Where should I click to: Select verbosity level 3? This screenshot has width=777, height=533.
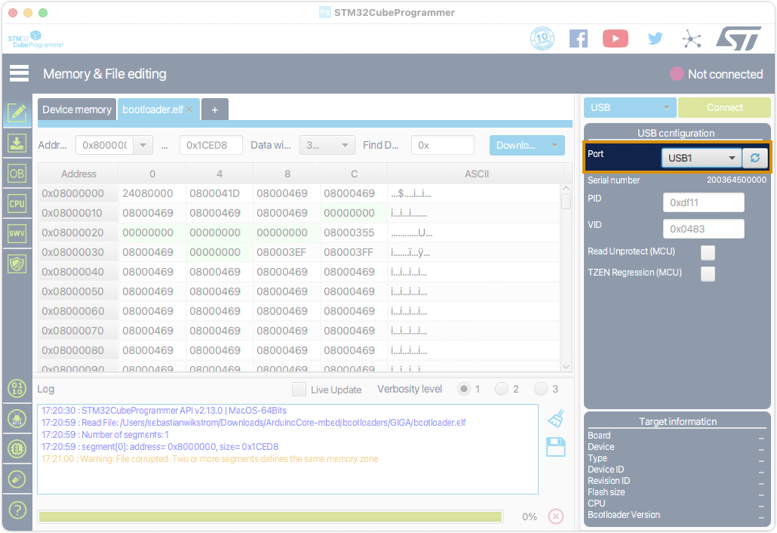click(x=541, y=390)
